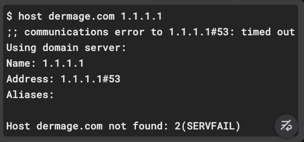Click the '2(SERVFAIL)' error code

[x=208, y=126]
